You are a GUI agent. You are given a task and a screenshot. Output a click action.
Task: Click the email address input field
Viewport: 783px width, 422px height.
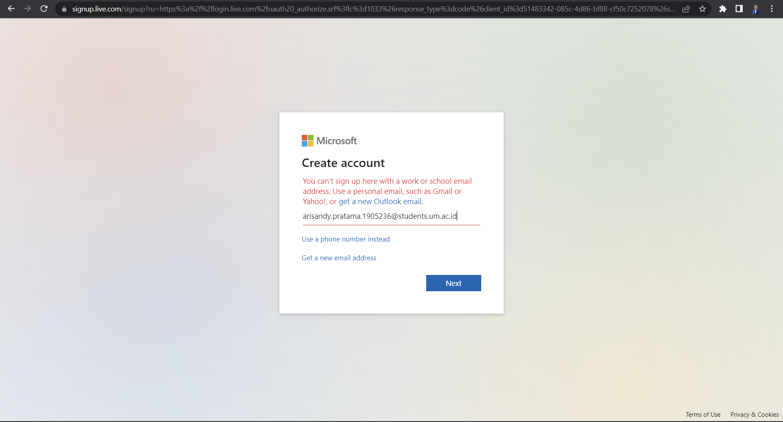(x=391, y=216)
